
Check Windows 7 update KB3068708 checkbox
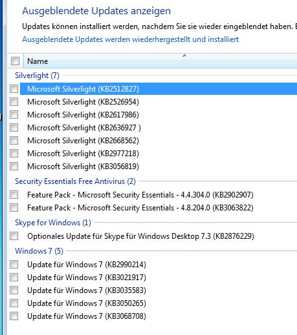(x=14, y=316)
